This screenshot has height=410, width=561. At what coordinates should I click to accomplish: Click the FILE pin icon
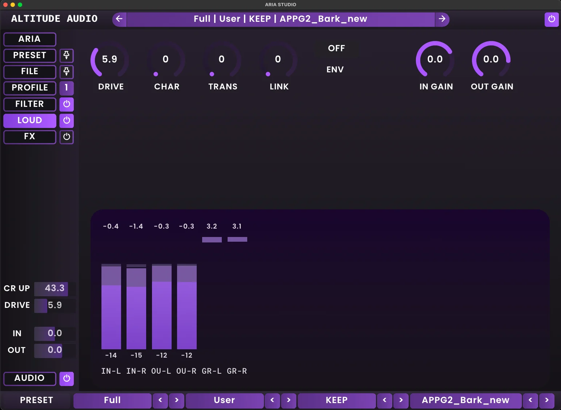67,72
